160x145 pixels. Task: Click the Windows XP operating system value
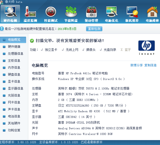pos(91,79)
